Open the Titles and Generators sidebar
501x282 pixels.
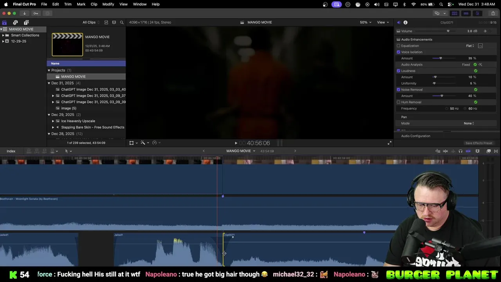pyautogui.click(x=26, y=22)
